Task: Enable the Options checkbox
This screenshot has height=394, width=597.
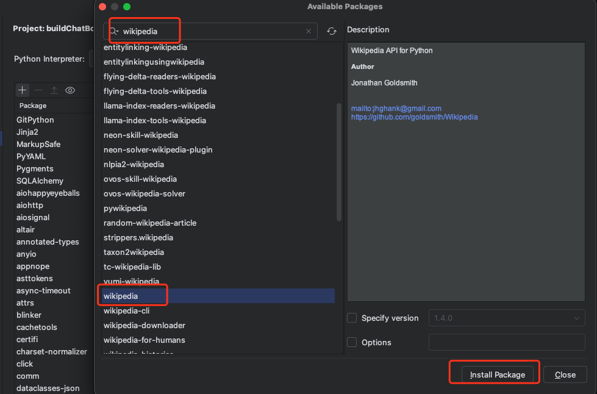Action: [352, 342]
